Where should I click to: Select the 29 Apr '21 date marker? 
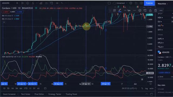pos(106,84)
